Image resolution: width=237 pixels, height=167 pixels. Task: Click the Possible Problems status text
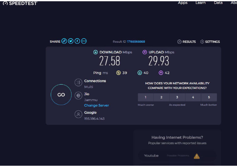pos(178,156)
